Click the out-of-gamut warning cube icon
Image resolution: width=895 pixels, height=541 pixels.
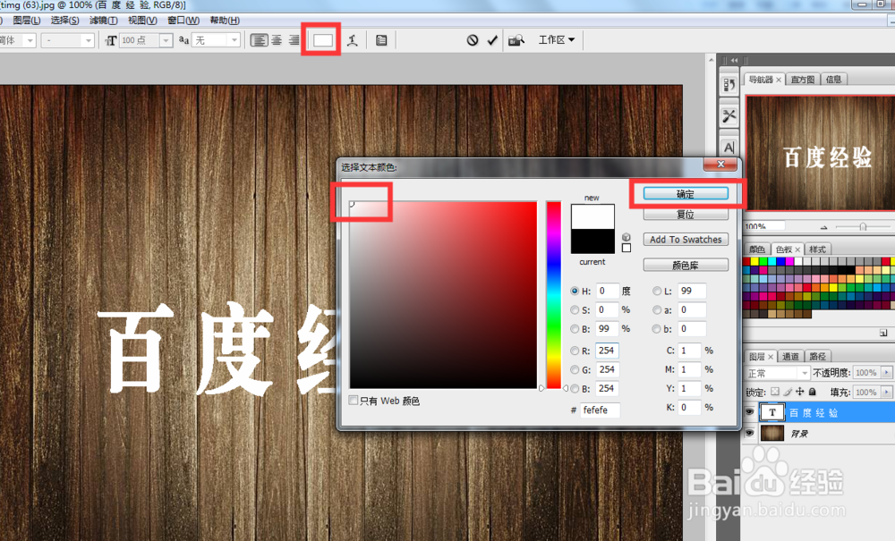[626, 237]
